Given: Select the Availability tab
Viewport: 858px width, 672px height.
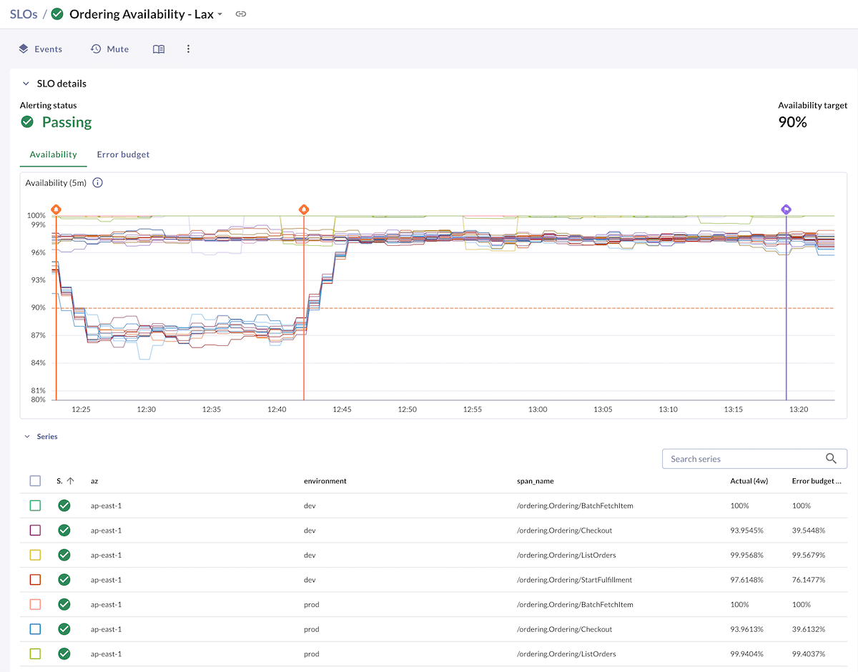Looking at the screenshot, I should (53, 154).
